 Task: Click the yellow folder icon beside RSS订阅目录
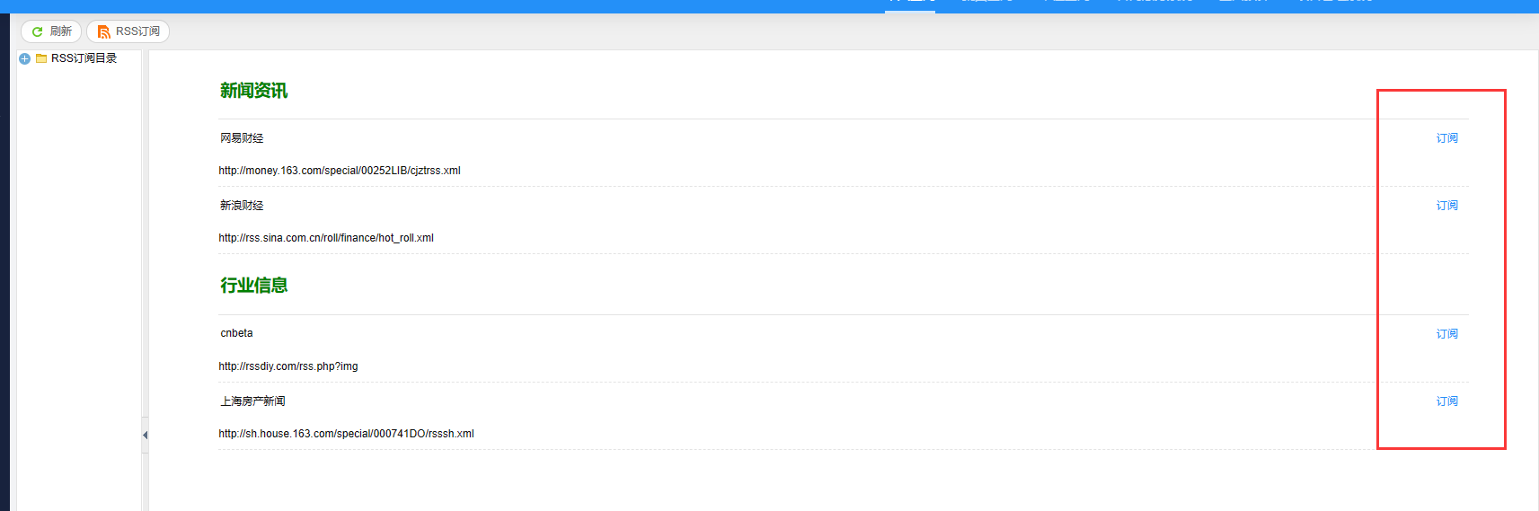coord(40,58)
